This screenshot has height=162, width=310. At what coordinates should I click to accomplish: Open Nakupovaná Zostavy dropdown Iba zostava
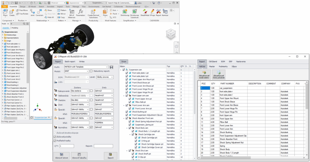point(80,91)
